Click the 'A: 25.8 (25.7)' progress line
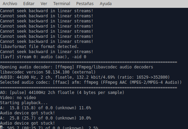This screenshot has height=129, width=188. 45,118
